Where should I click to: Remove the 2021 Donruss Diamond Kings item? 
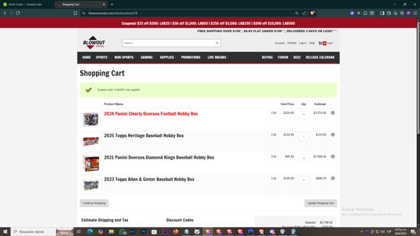333,157
